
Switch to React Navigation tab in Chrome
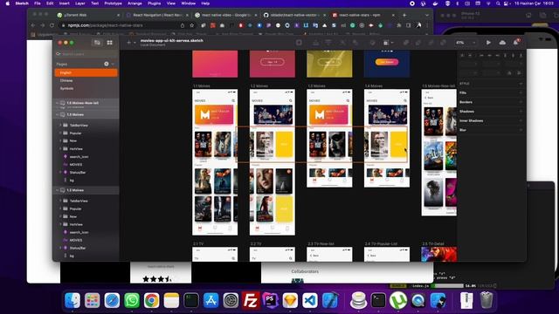(x=157, y=15)
